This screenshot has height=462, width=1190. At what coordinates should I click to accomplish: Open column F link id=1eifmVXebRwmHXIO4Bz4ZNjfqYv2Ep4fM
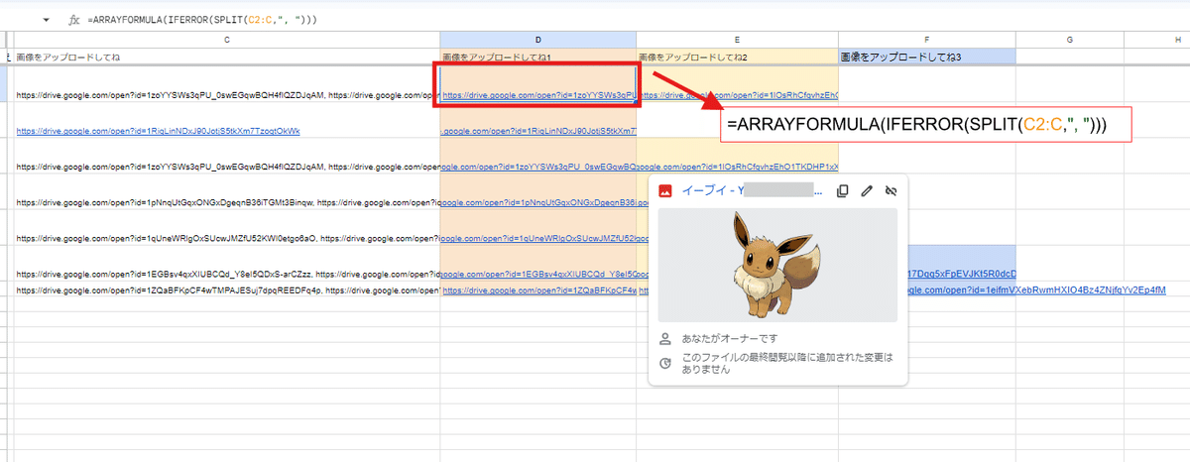(x=1036, y=289)
